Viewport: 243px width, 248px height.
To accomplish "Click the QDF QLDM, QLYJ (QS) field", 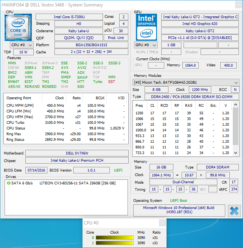I will (x=79, y=38).
